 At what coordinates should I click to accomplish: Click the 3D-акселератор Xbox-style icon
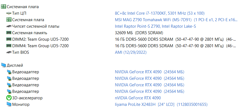[x=9, y=98]
